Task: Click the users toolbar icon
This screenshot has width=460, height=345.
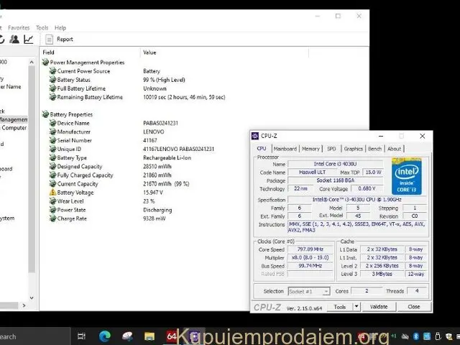Action: click(x=13, y=40)
